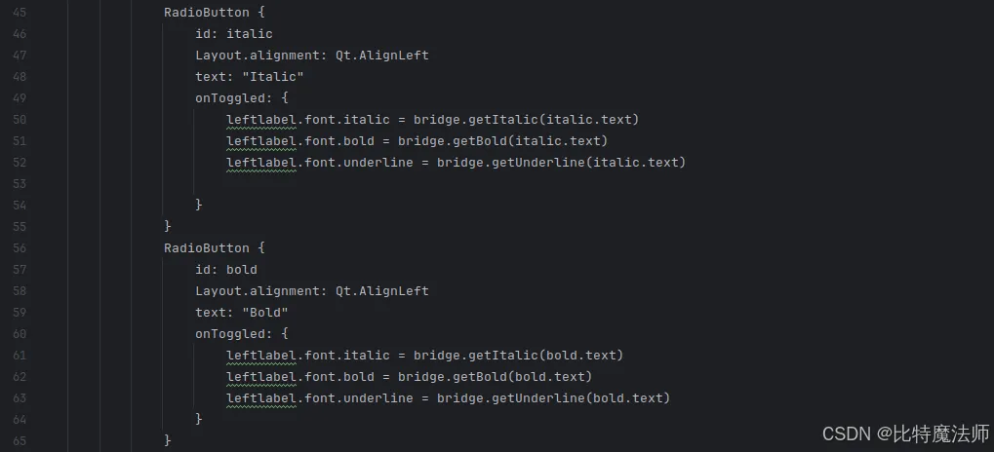This screenshot has height=452, width=994.
Task: Click closing brace on line 65
Action: click(x=168, y=440)
